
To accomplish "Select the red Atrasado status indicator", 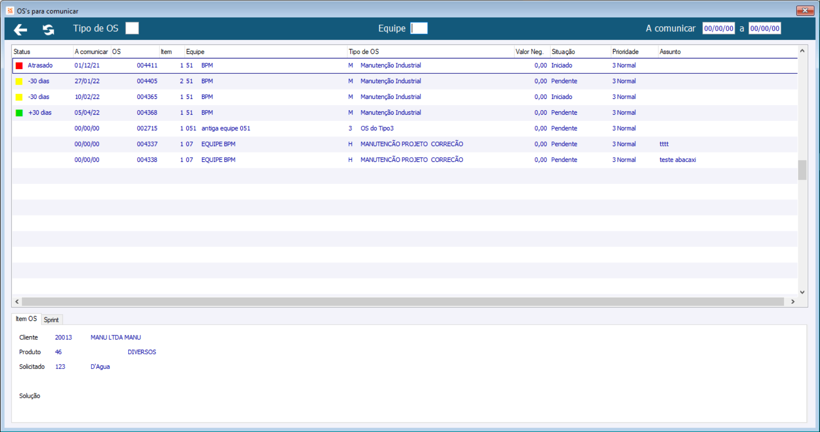I will [x=19, y=66].
